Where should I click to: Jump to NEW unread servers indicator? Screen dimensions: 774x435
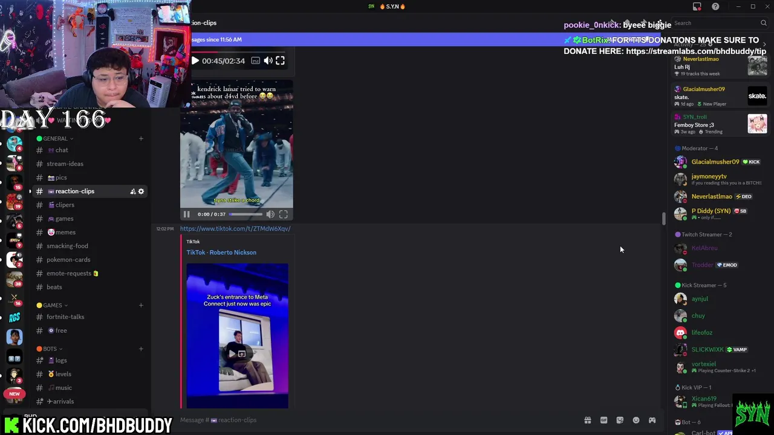15,394
